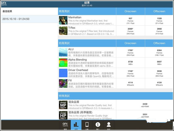Viewport: 174px width, 131px height.
Task: Click Onscreen column header in 高階測試
Action: [x=130, y=11]
